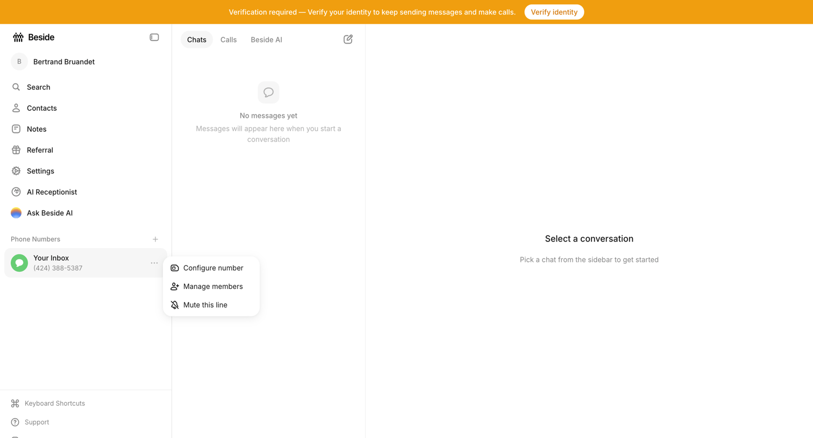Click the Phone Numbers section header
Image resolution: width=813 pixels, height=438 pixels.
[35, 239]
